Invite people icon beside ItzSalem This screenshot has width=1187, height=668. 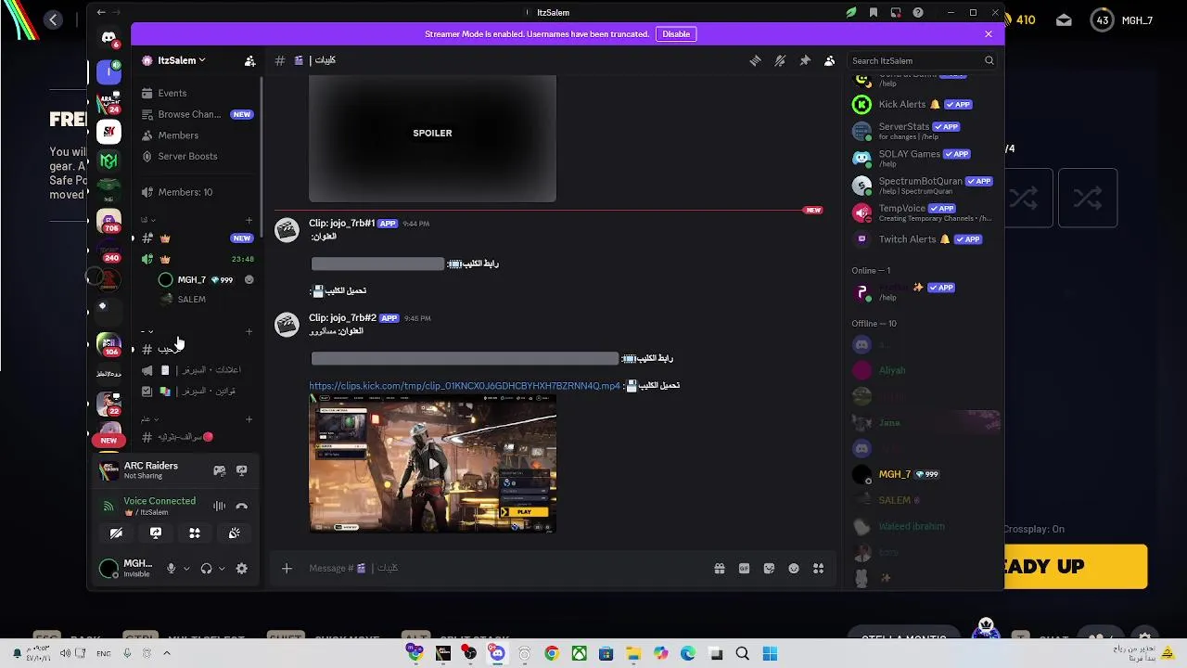point(249,60)
